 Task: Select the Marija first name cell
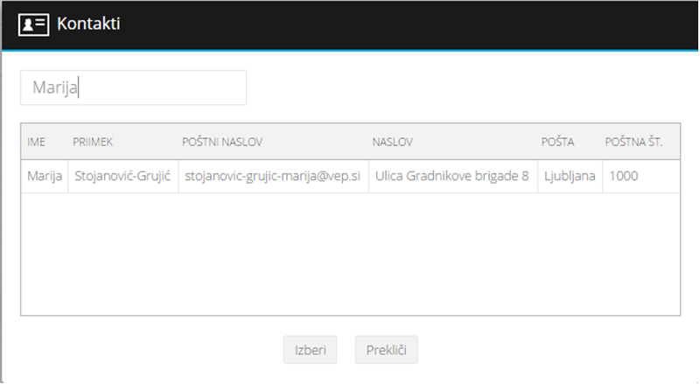click(x=45, y=177)
